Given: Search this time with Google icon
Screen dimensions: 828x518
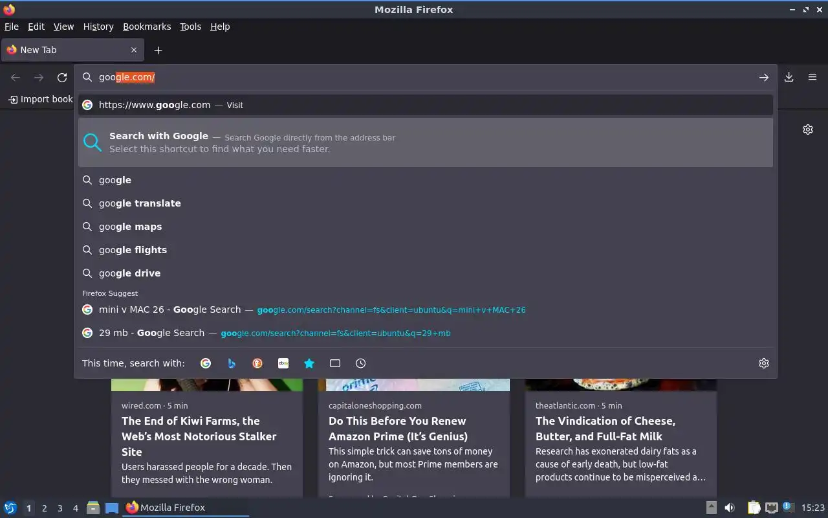Looking at the screenshot, I should point(206,363).
